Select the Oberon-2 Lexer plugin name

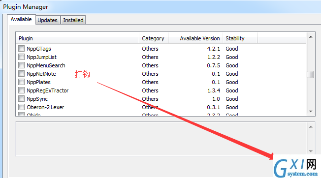point(45,107)
